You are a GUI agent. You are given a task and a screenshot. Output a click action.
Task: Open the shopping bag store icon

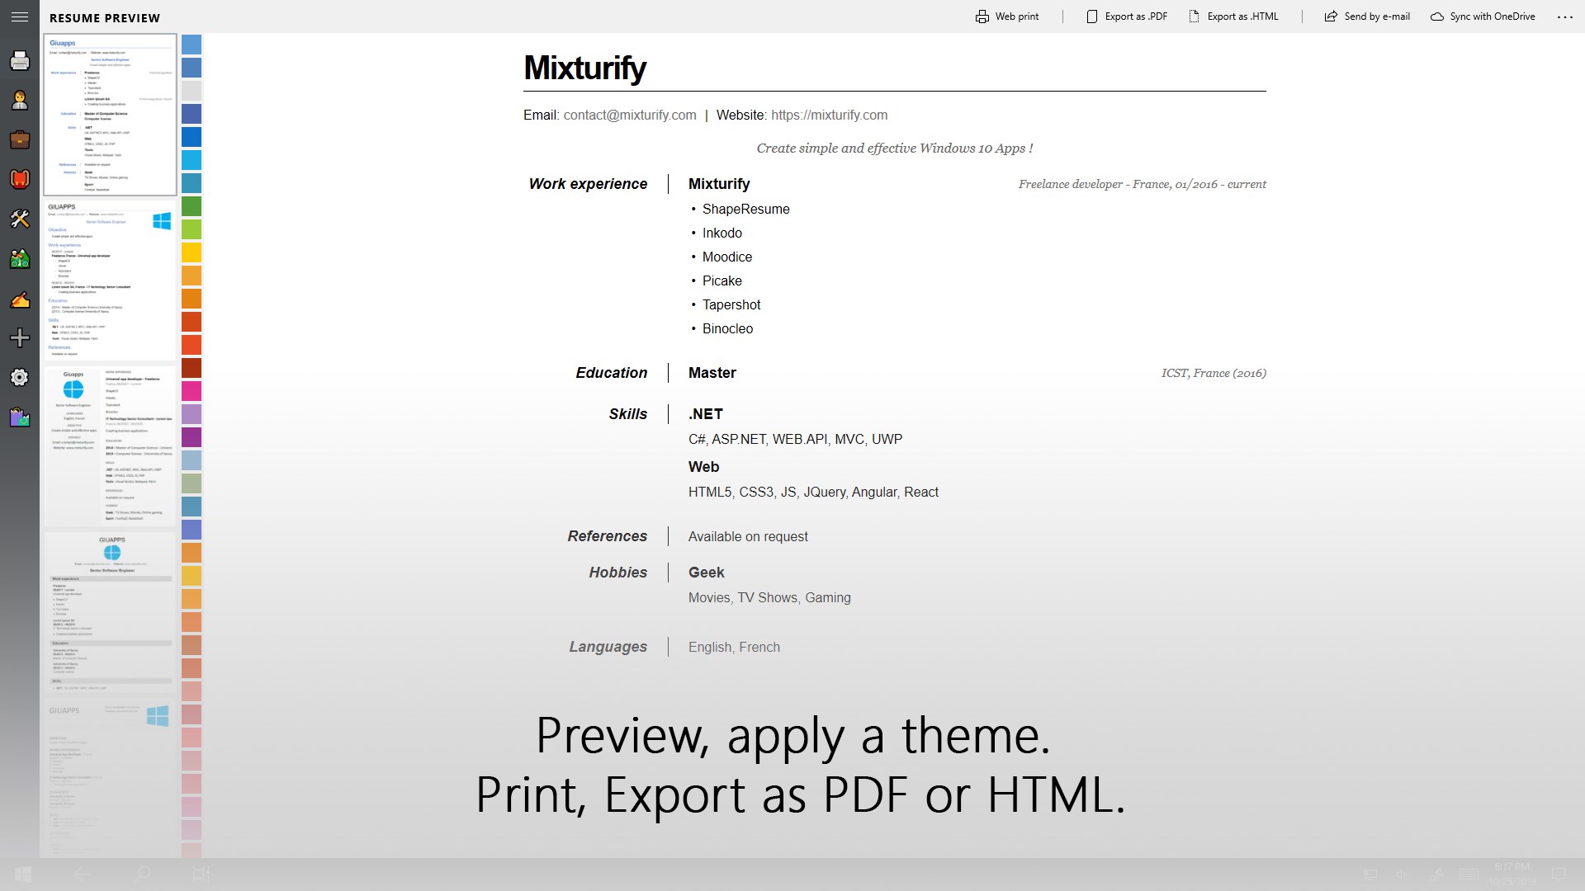coord(20,417)
